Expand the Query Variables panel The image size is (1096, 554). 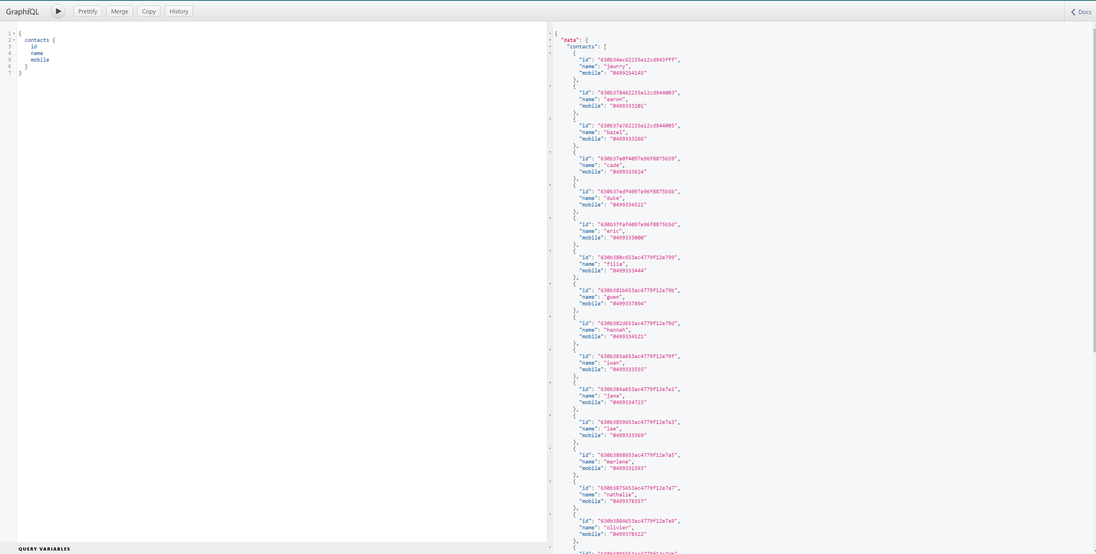pyautogui.click(x=44, y=549)
